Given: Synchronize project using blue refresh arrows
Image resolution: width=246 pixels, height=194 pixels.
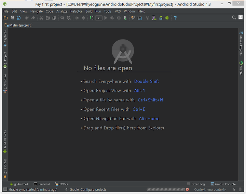Looking at the screenshot, I should tap(19, 18).
